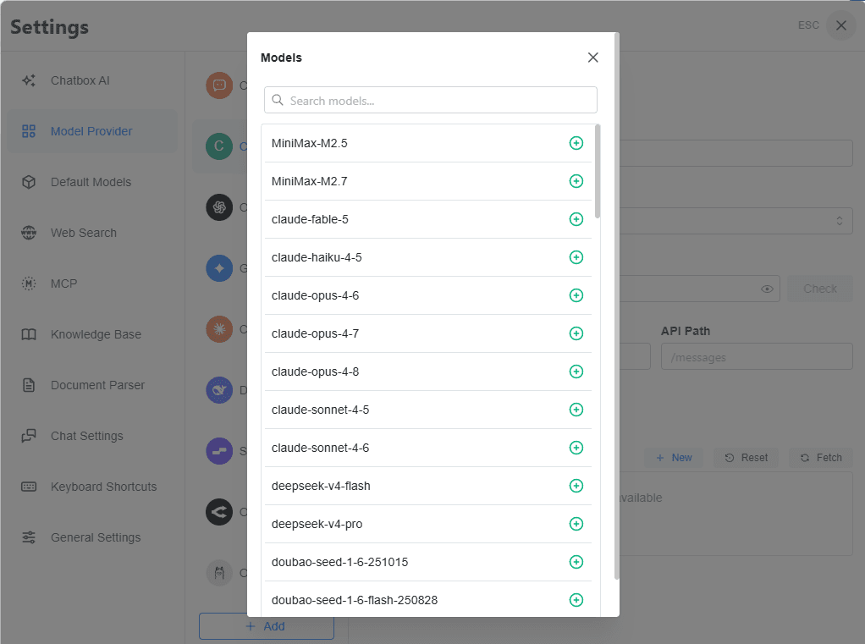Click the Fetch models button

(x=822, y=458)
